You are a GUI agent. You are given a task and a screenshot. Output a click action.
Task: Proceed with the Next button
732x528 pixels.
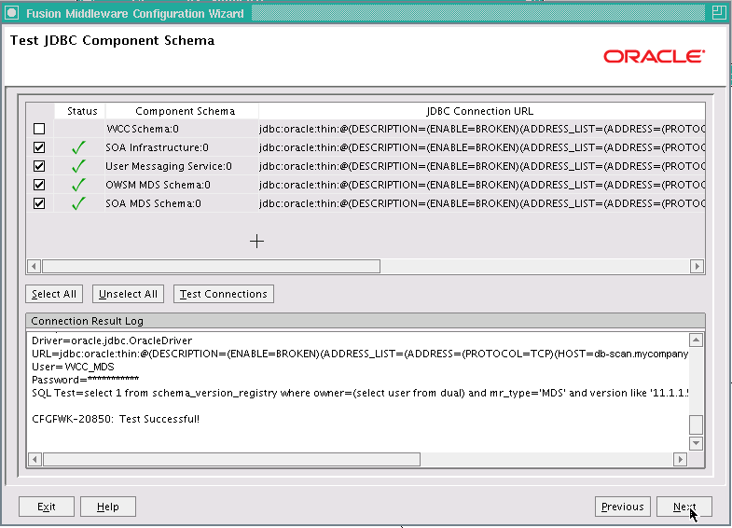pos(684,507)
